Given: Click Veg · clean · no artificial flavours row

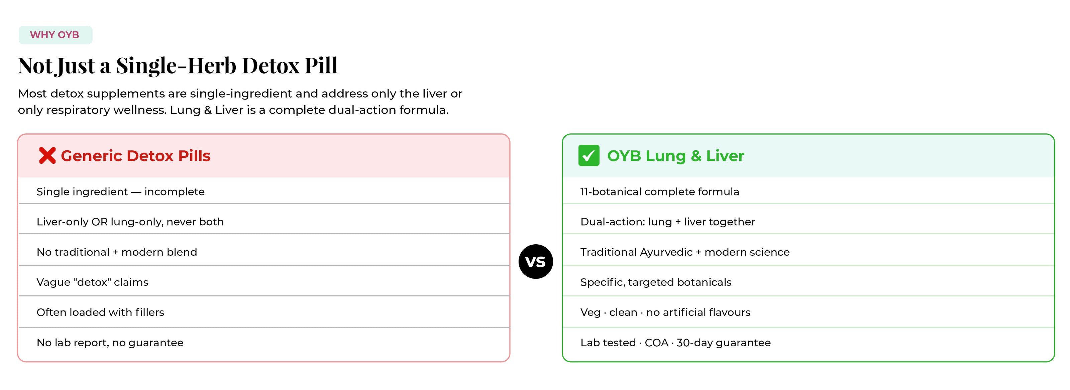Looking at the screenshot, I should click(x=808, y=312).
